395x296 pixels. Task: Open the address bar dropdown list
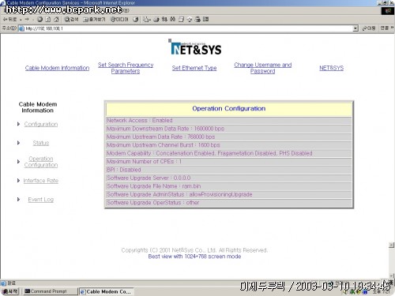[355, 28]
